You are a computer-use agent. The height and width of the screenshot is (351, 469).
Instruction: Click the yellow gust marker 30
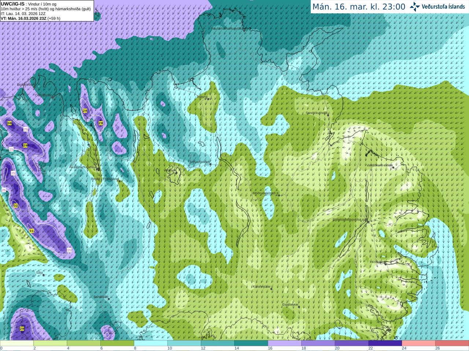coord(10,123)
